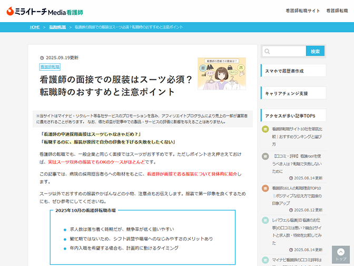Click the highlighted quote 看護師の中途採用面接はスーツ
The height and width of the screenshot is (266, 354).
point(90,135)
